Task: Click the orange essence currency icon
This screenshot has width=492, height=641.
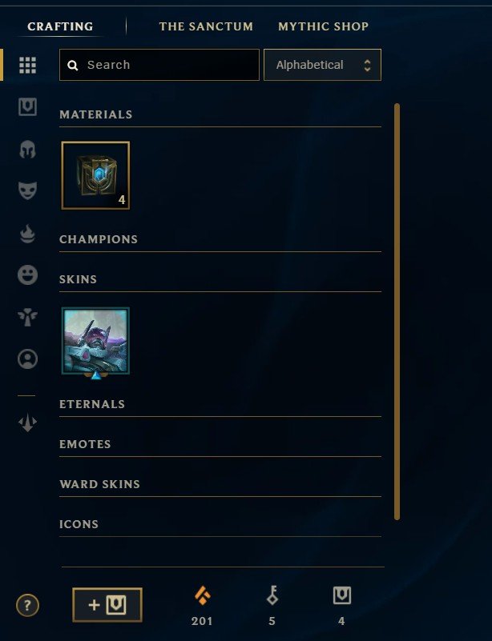Action: (x=202, y=595)
